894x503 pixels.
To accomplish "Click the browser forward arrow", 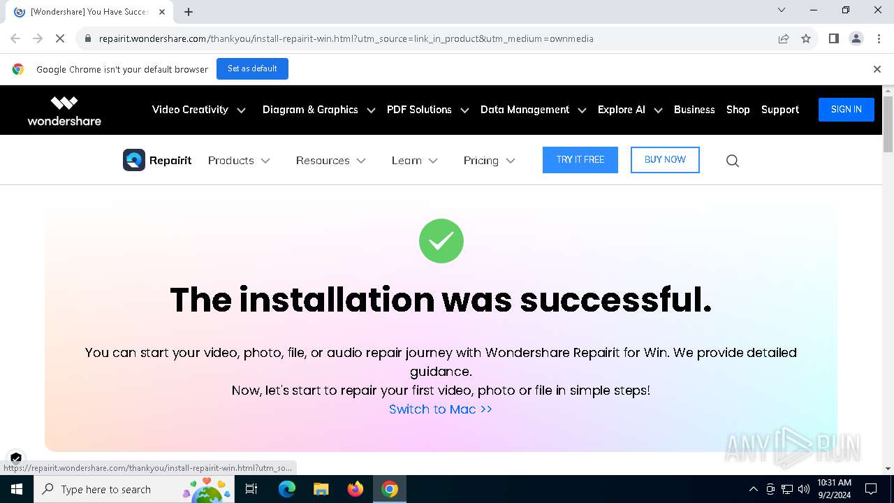I will [38, 38].
